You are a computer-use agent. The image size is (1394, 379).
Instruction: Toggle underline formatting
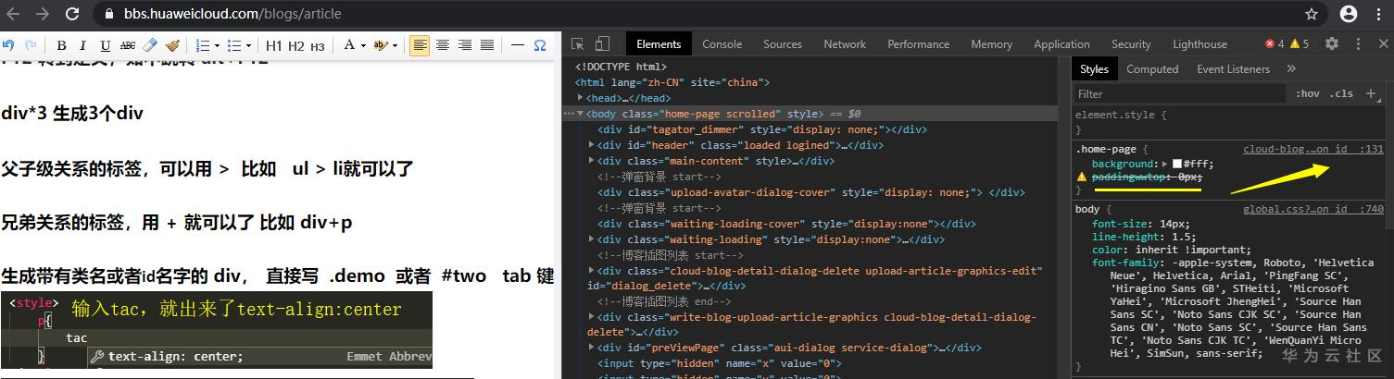point(105,45)
